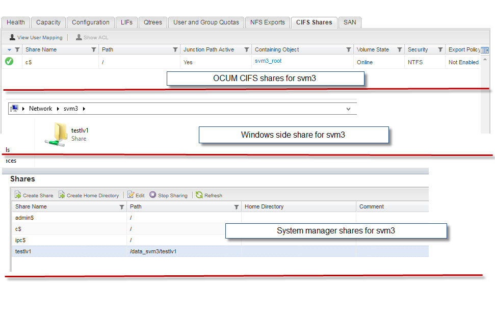The image size is (495, 314).
Task: Go to the Qtrees tab
Action: pyautogui.click(x=153, y=22)
